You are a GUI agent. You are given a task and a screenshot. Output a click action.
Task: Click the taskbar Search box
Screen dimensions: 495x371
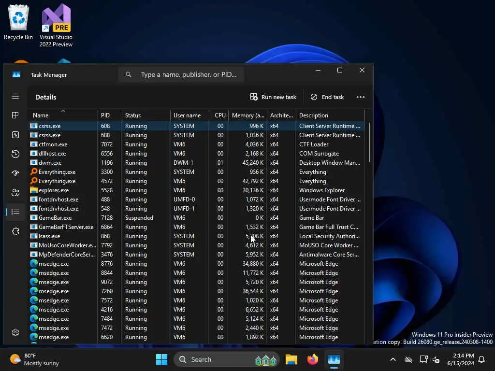(226, 359)
